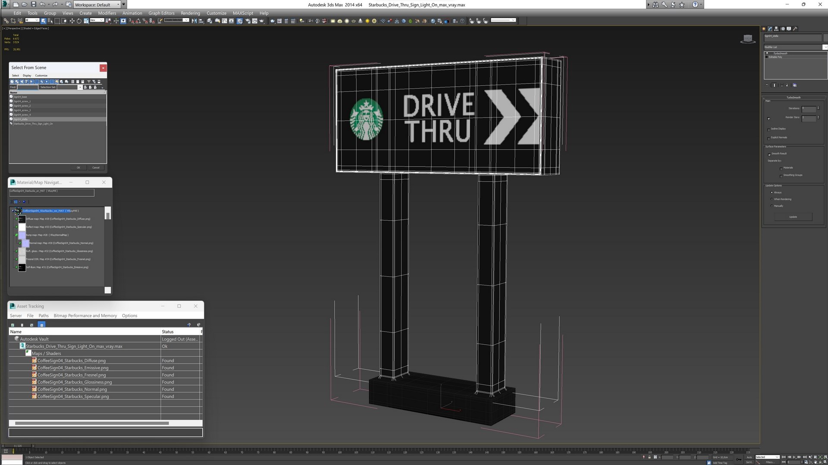Image resolution: width=828 pixels, height=465 pixels.
Task: Click the Find input field in Select From Scene
Action: pyautogui.click(x=28, y=87)
